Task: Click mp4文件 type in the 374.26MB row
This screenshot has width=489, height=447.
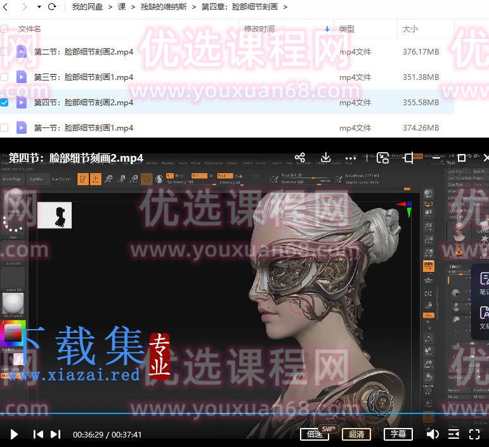Action: point(355,128)
